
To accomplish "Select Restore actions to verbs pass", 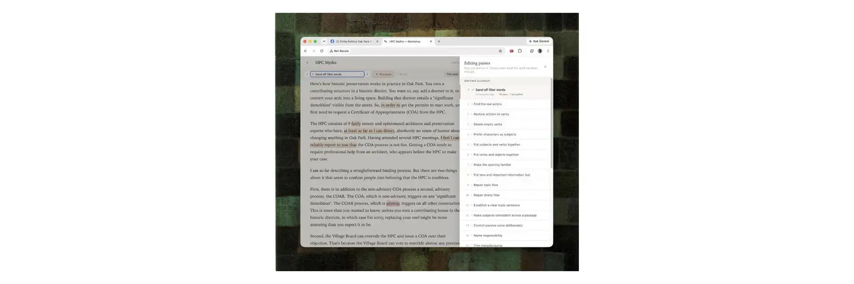I will point(506,114).
